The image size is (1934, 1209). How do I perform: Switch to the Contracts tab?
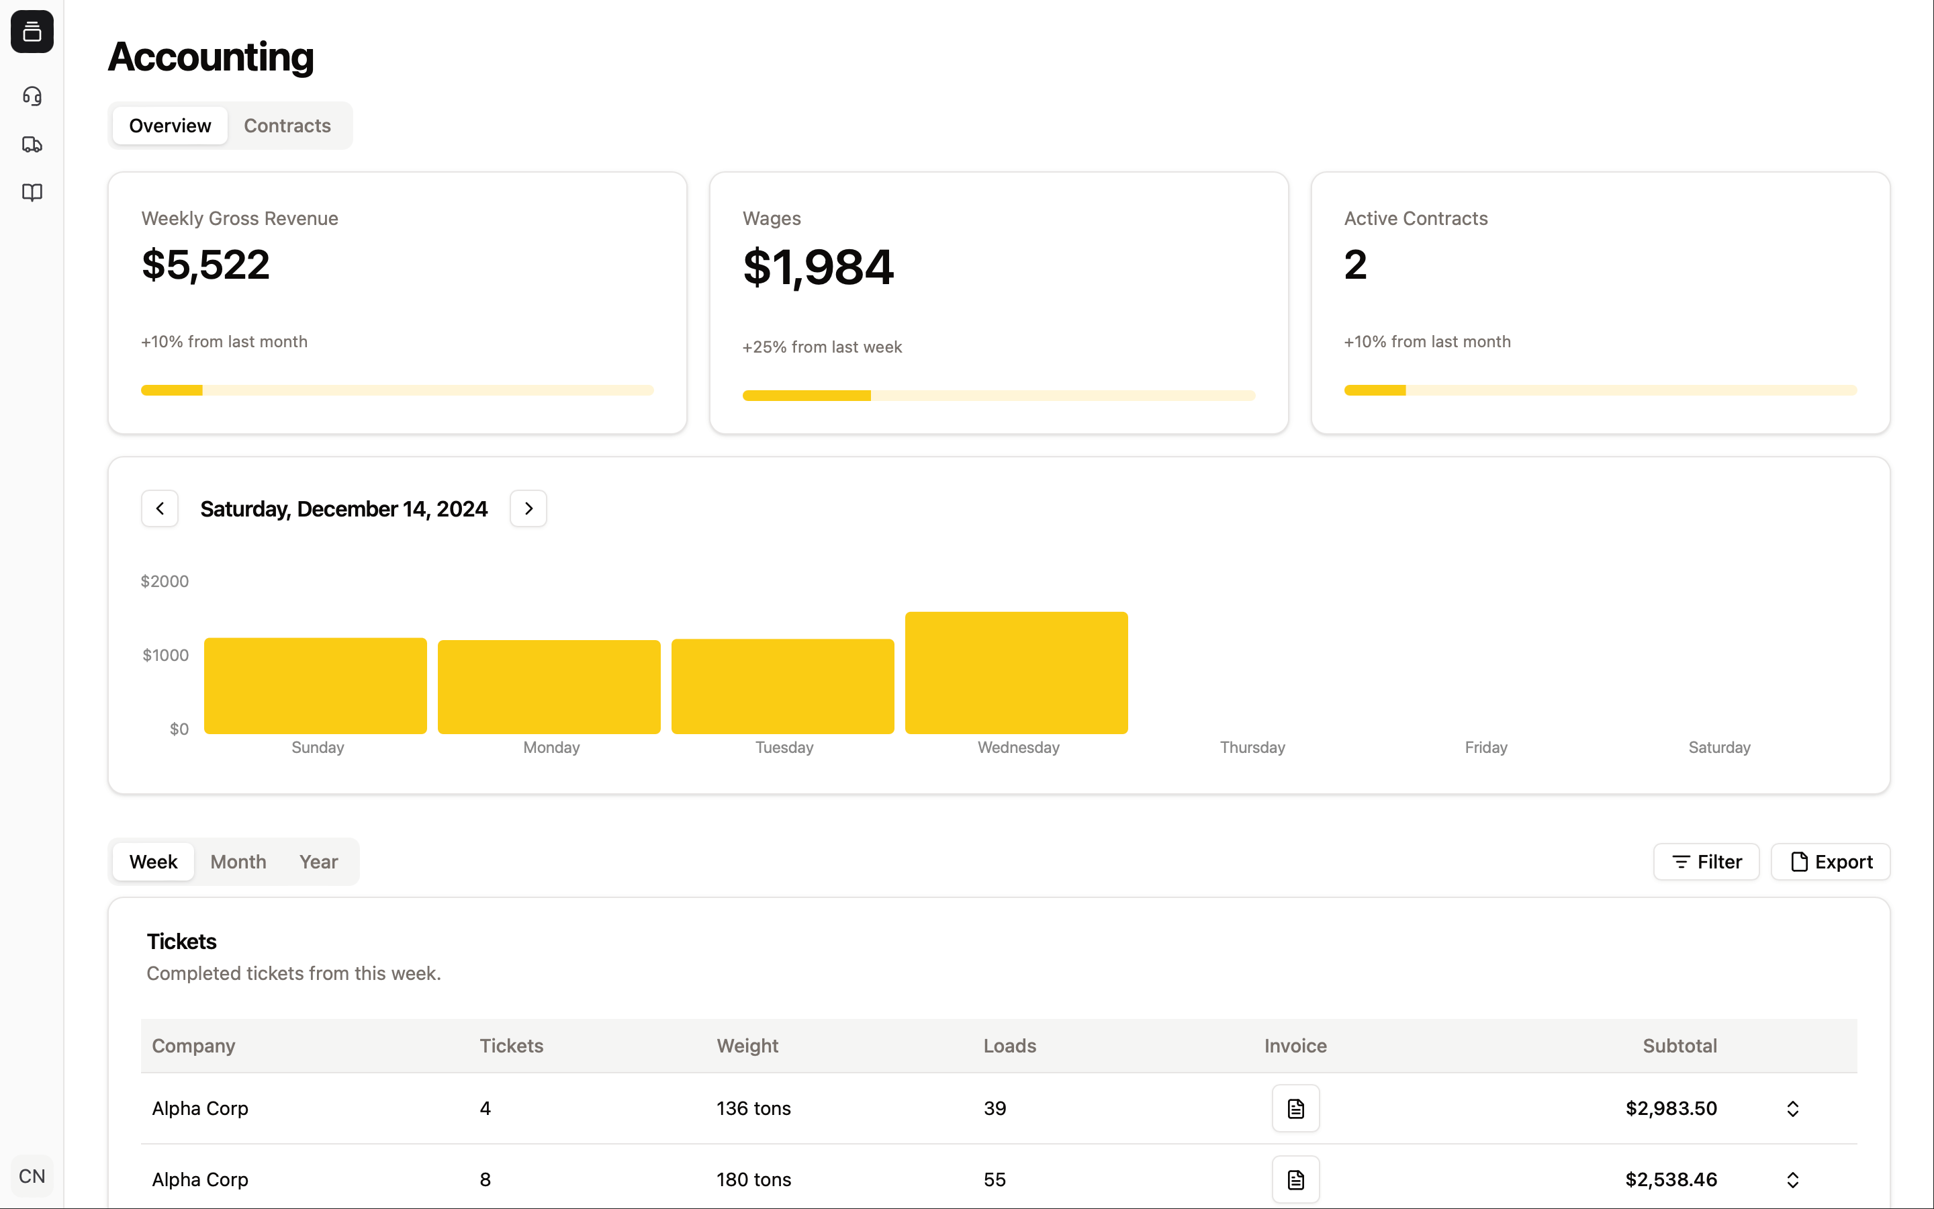pyautogui.click(x=287, y=126)
